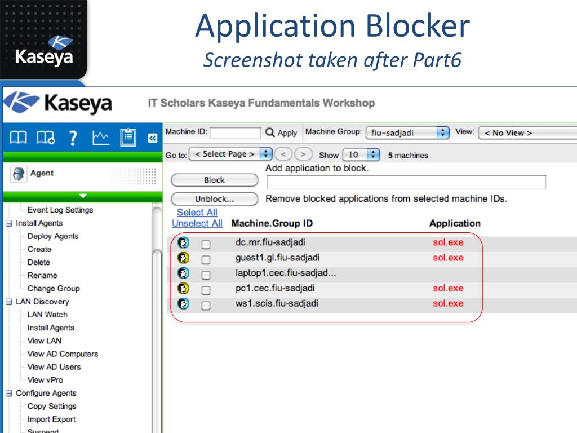The width and height of the screenshot is (577, 433).
Task: Open View AD Users in the sidebar
Action: point(54,367)
